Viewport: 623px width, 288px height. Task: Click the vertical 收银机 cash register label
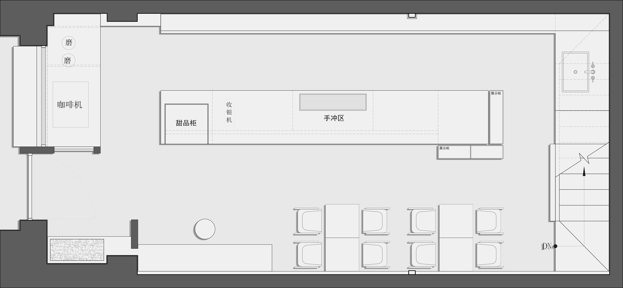click(x=229, y=112)
